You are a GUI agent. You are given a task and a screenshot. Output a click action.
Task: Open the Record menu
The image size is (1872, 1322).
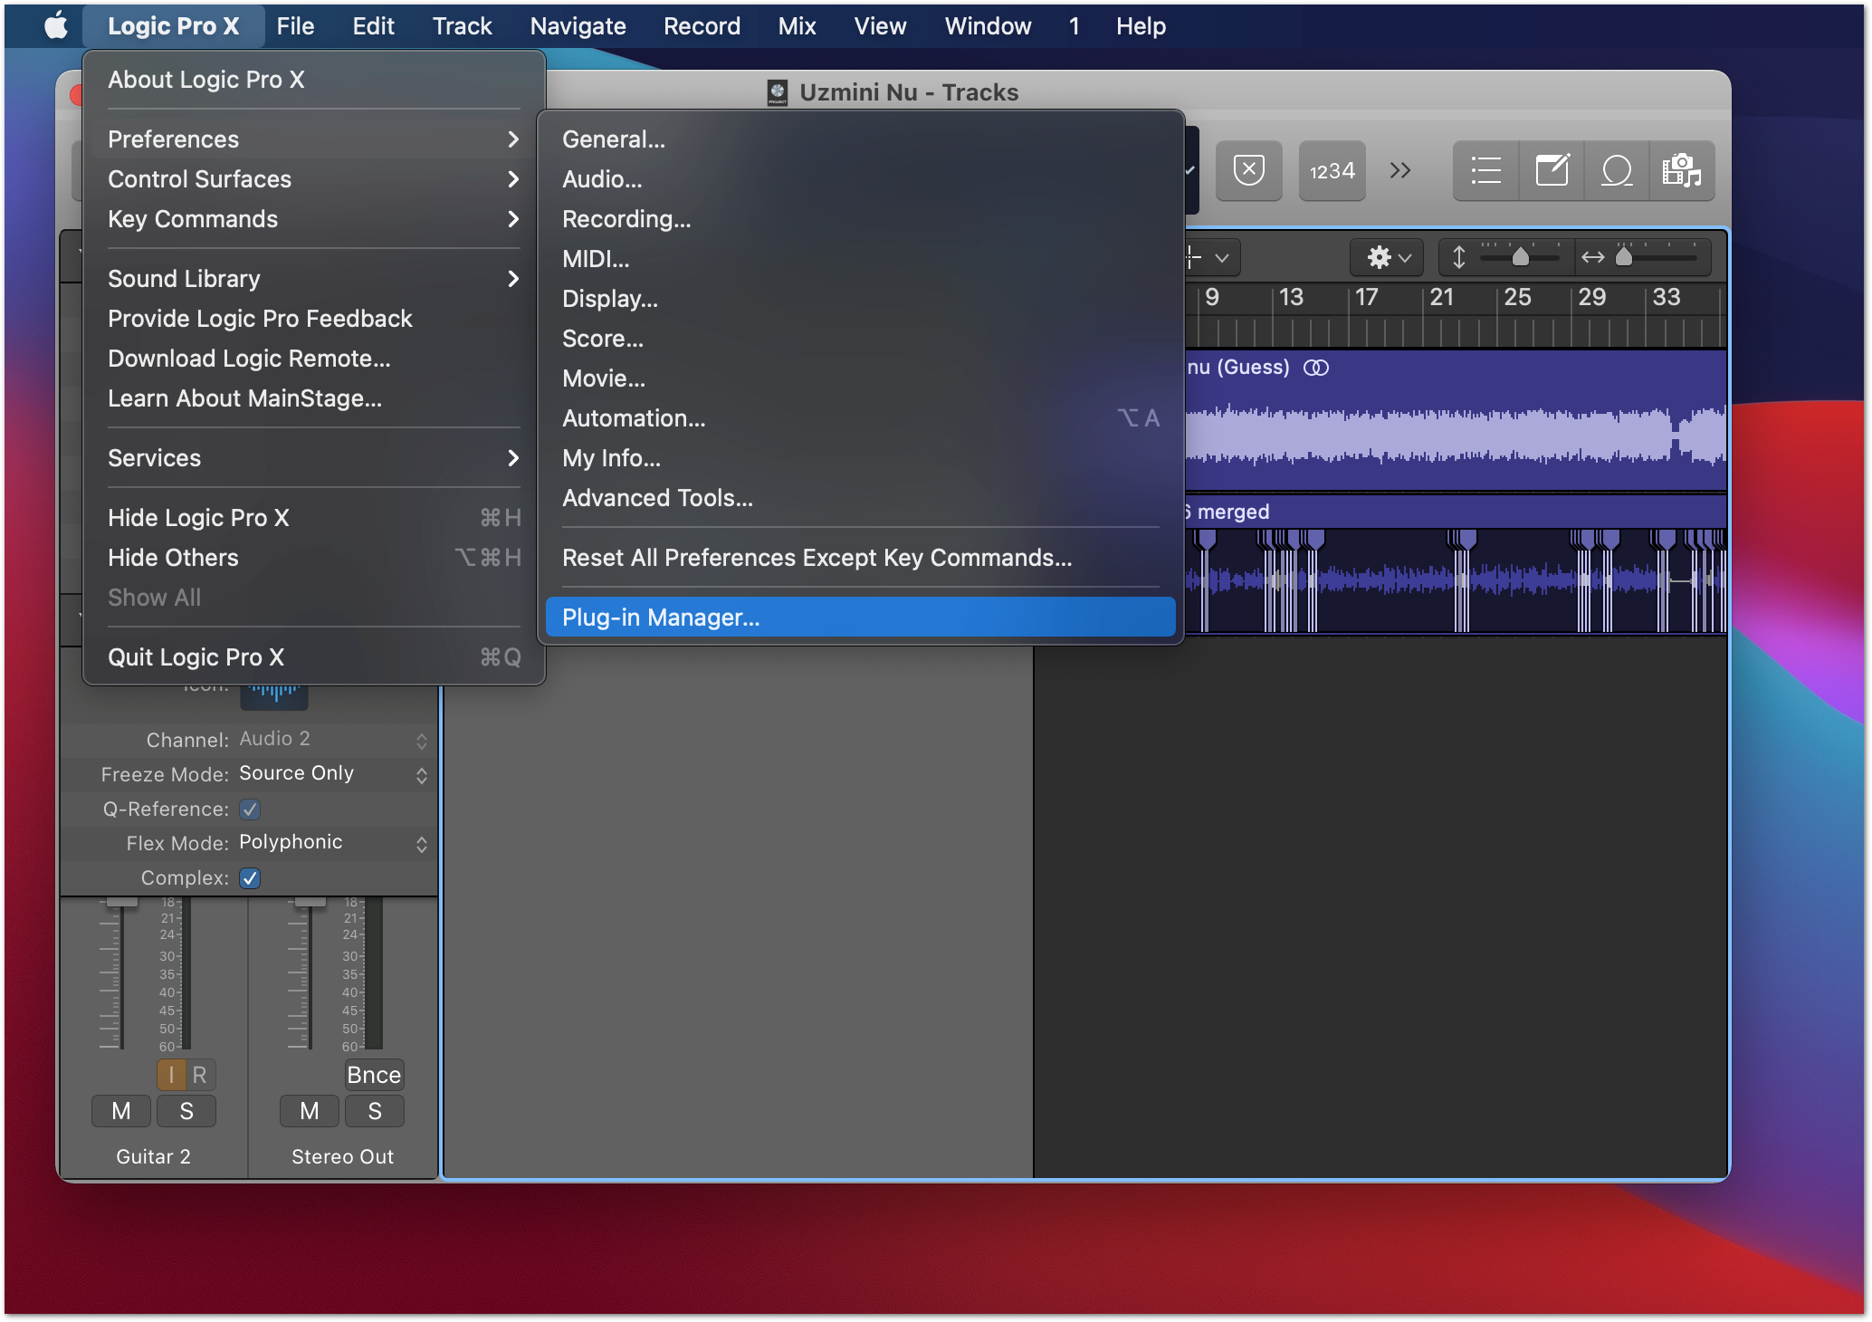click(x=702, y=26)
